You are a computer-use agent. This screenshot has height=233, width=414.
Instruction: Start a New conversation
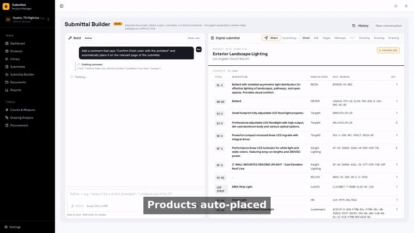point(389,25)
